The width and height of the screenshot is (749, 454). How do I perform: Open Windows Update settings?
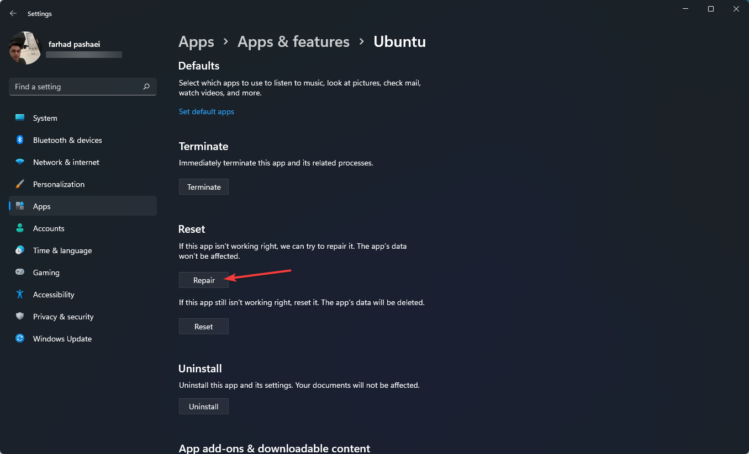coord(19,338)
